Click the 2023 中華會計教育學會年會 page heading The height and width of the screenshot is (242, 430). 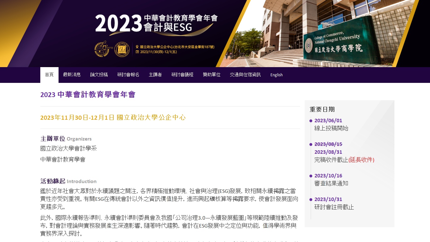[88, 95]
